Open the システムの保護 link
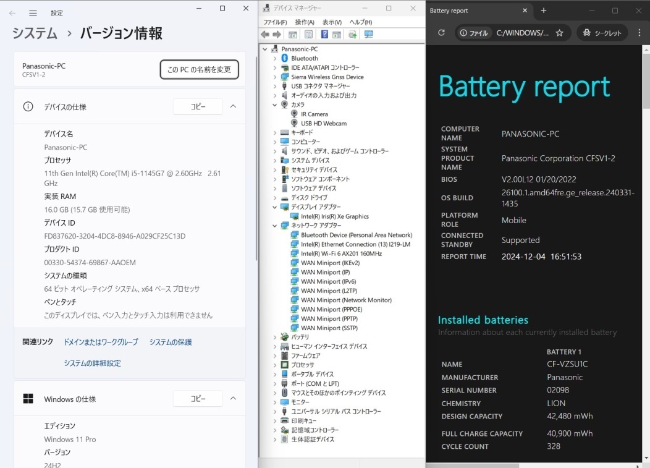Viewport: 650px width, 468px height. click(x=170, y=342)
